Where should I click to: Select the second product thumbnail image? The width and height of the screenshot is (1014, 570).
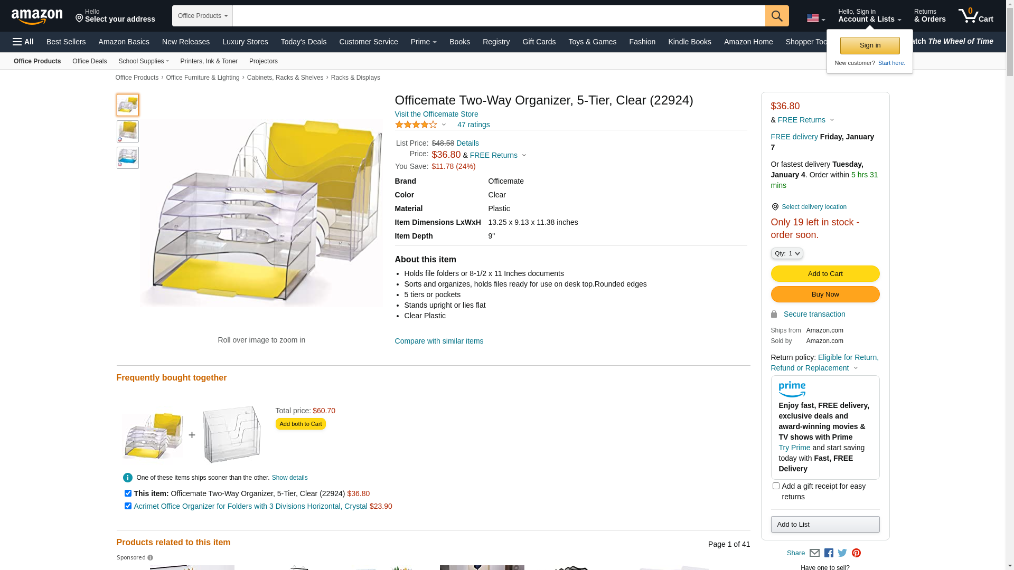(x=128, y=131)
